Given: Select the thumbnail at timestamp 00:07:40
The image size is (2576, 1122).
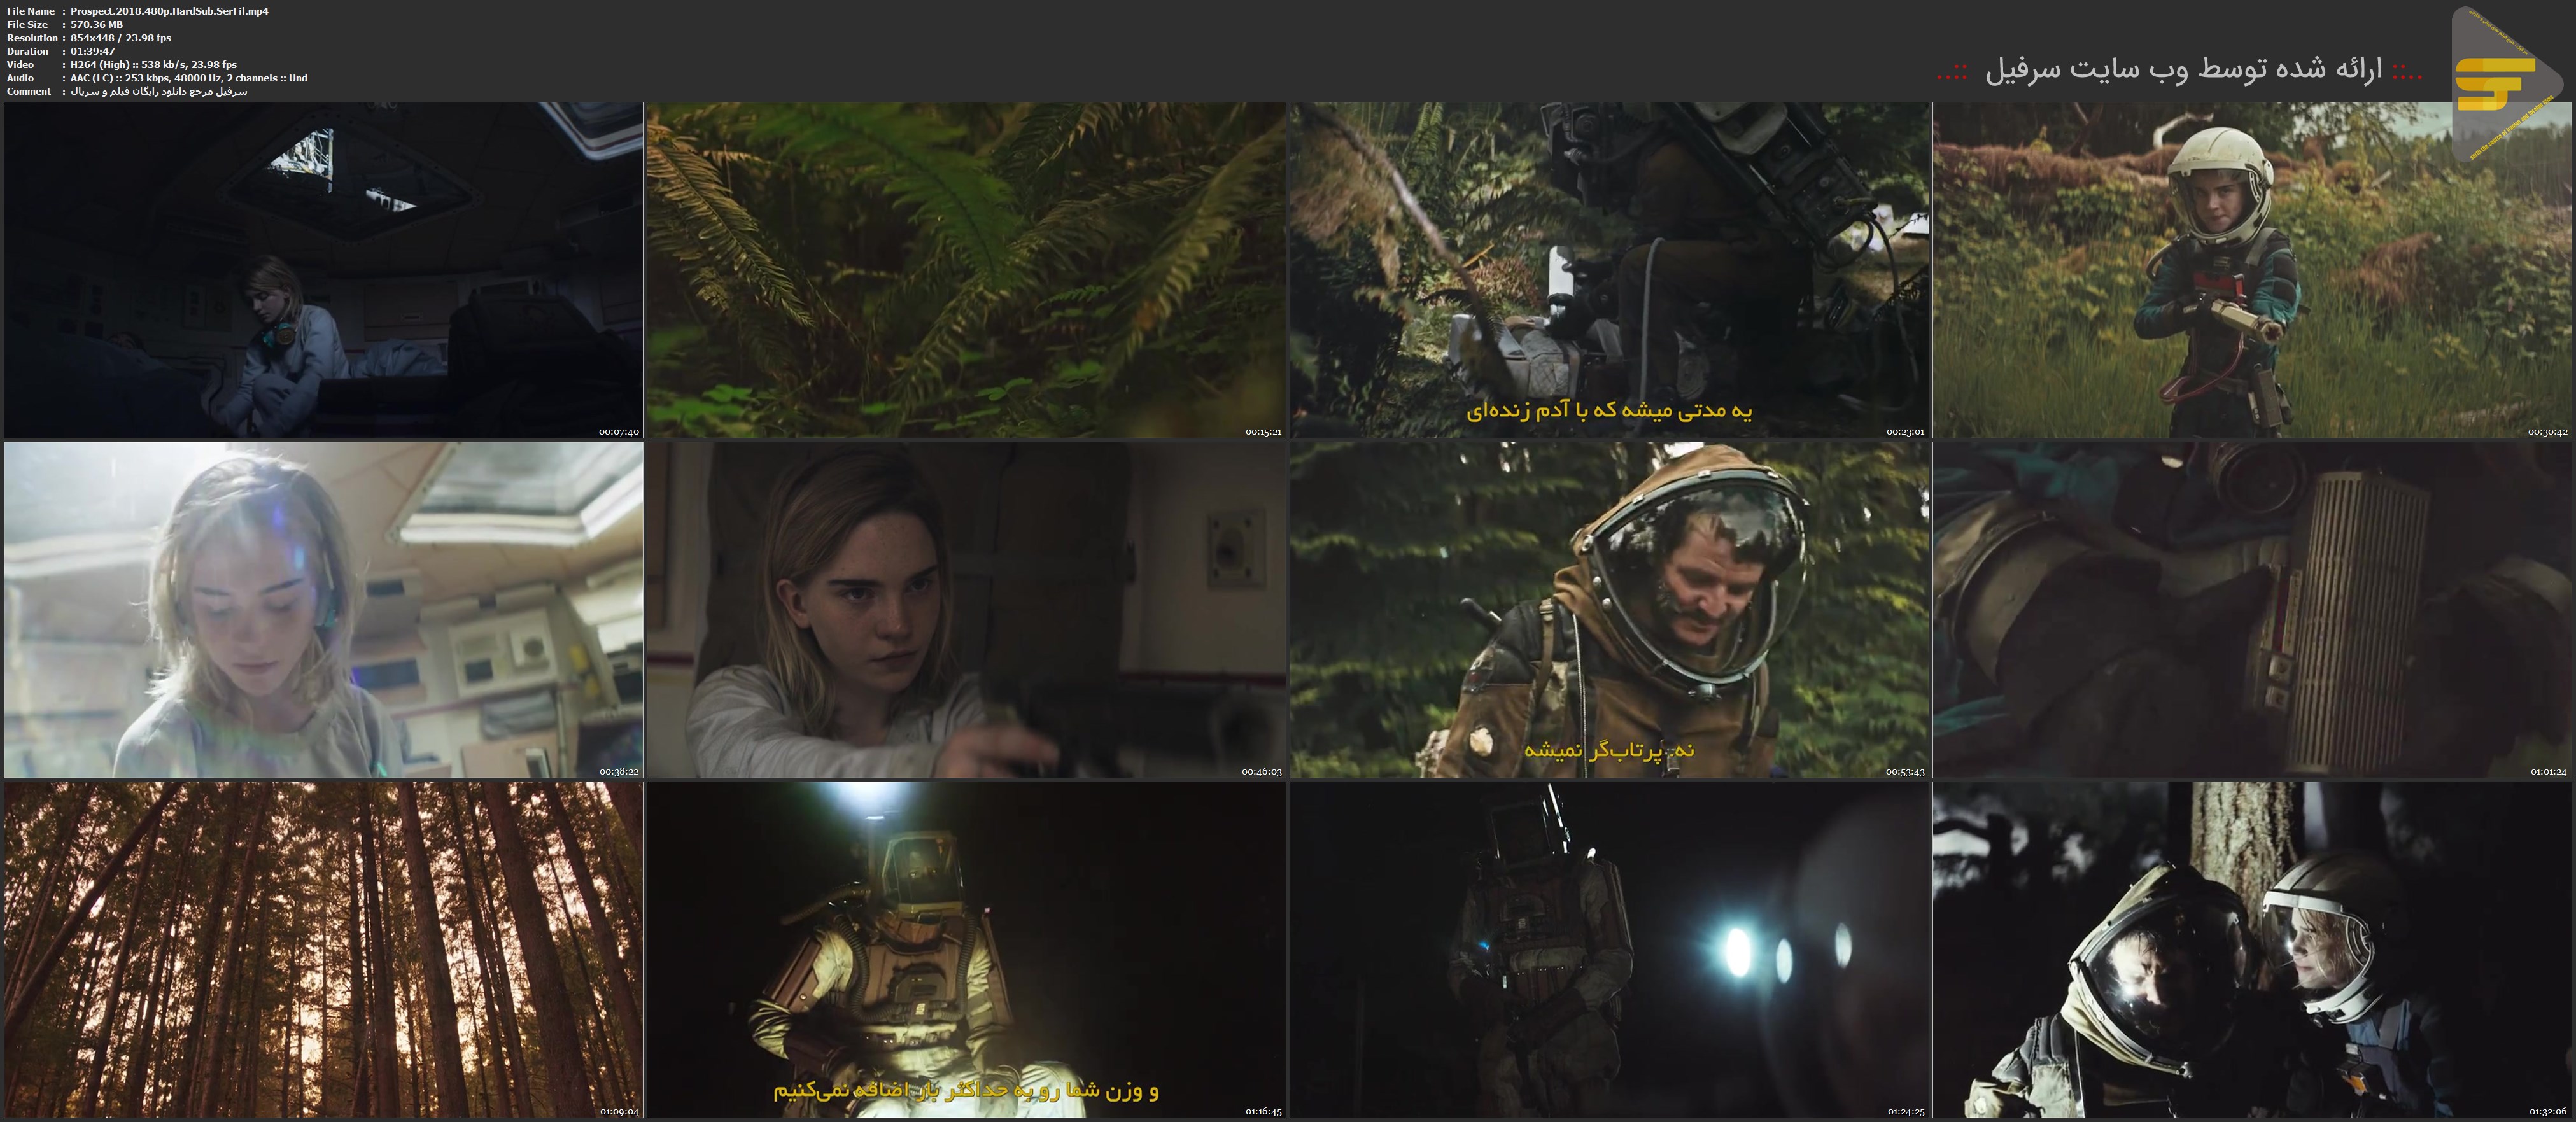Looking at the screenshot, I should (x=323, y=270).
